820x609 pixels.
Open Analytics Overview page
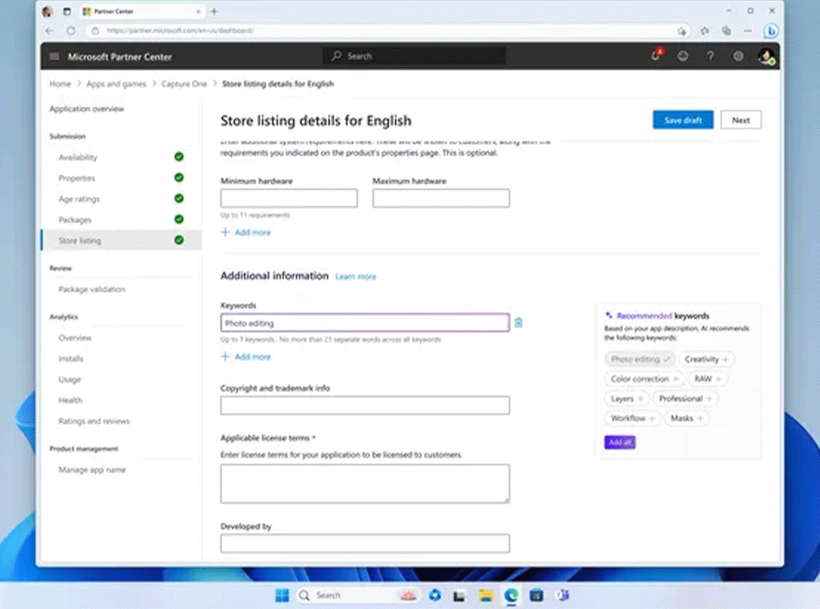[x=74, y=338]
